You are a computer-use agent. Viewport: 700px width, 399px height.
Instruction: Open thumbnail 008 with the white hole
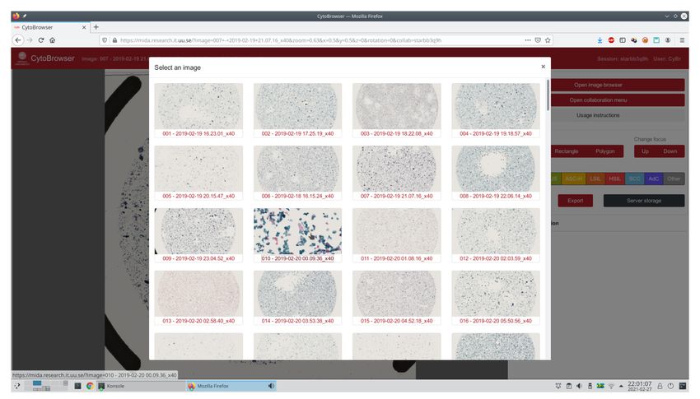(x=496, y=169)
